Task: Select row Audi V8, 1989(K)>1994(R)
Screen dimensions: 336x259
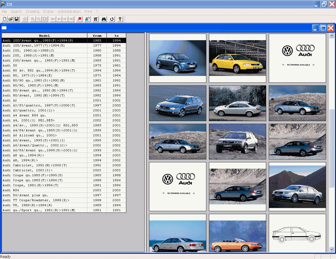Action: tap(64, 205)
